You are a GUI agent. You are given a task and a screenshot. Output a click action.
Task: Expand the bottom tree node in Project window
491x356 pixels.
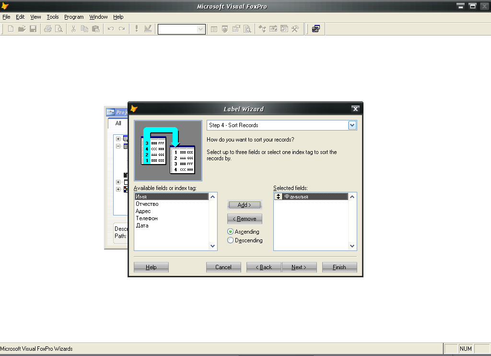(x=118, y=190)
